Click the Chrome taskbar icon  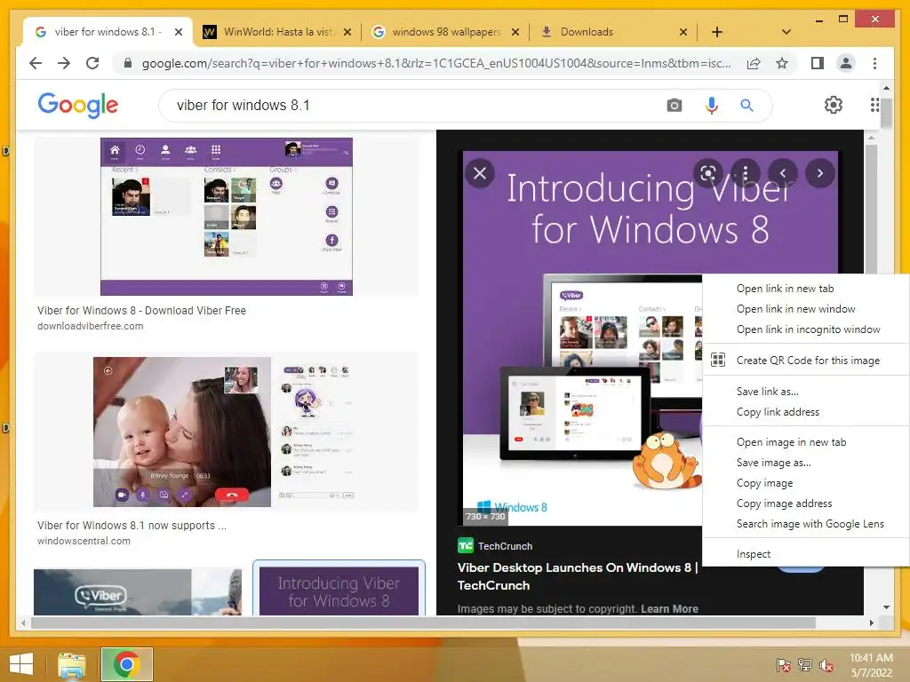click(126, 664)
